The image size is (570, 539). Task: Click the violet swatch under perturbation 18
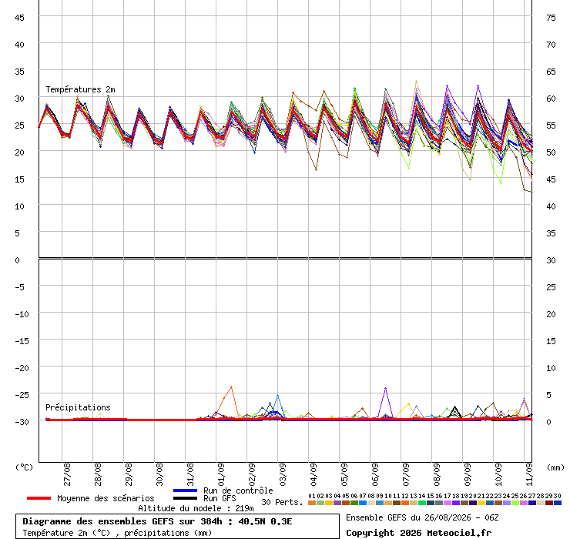point(456,503)
